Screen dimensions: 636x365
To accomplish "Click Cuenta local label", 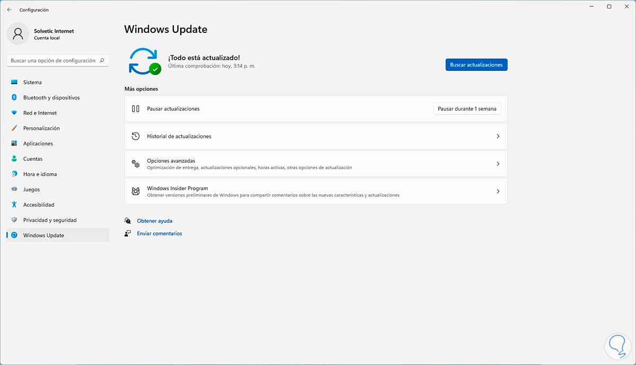I will (47, 39).
